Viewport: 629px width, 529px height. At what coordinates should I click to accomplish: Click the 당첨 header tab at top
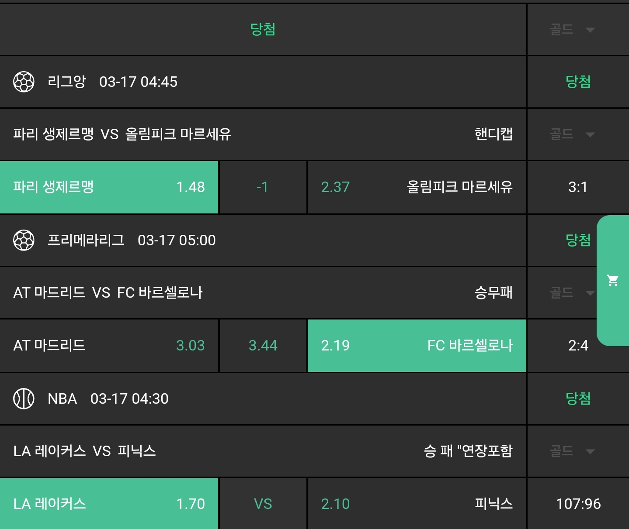(263, 29)
